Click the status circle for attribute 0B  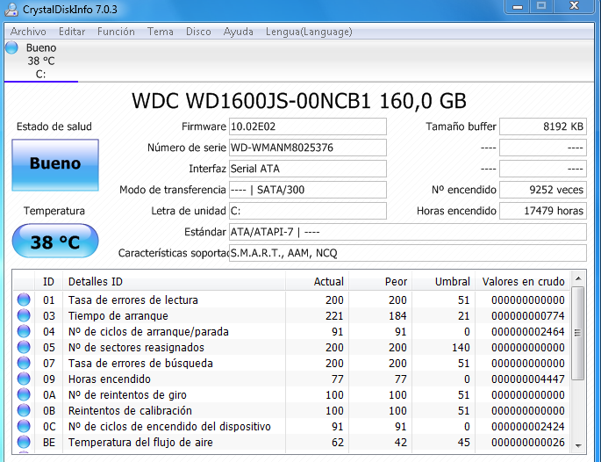pos(24,410)
